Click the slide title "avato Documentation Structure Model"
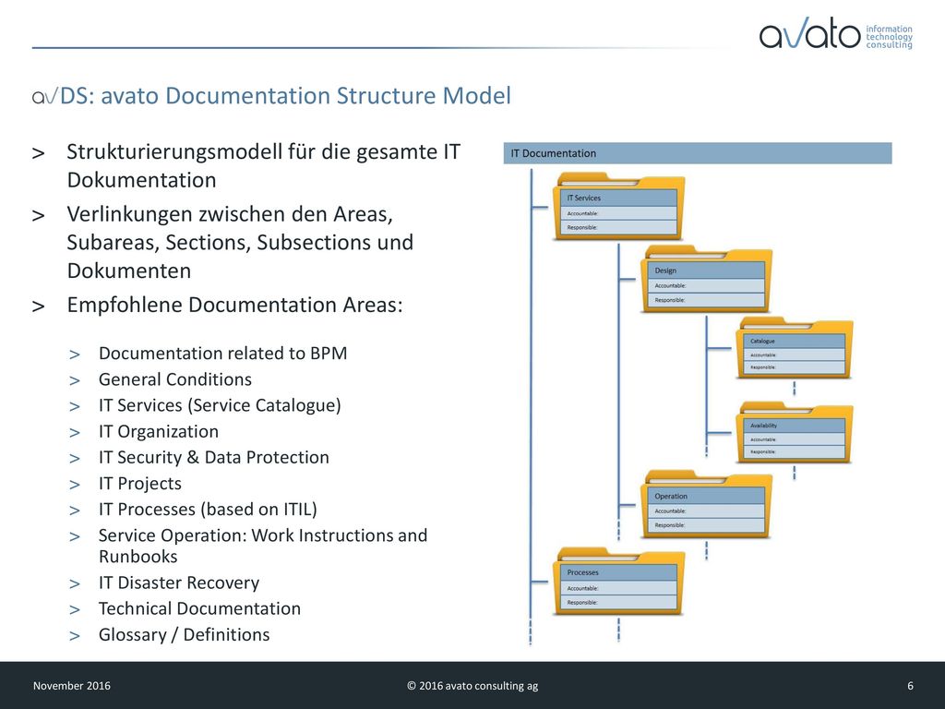 tap(305, 95)
